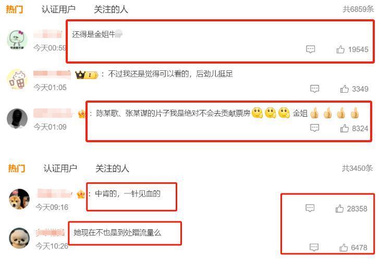Click the green cartoon avatar of first commenter
This screenshot has width=379, height=261.
click(x=17, y=40)
